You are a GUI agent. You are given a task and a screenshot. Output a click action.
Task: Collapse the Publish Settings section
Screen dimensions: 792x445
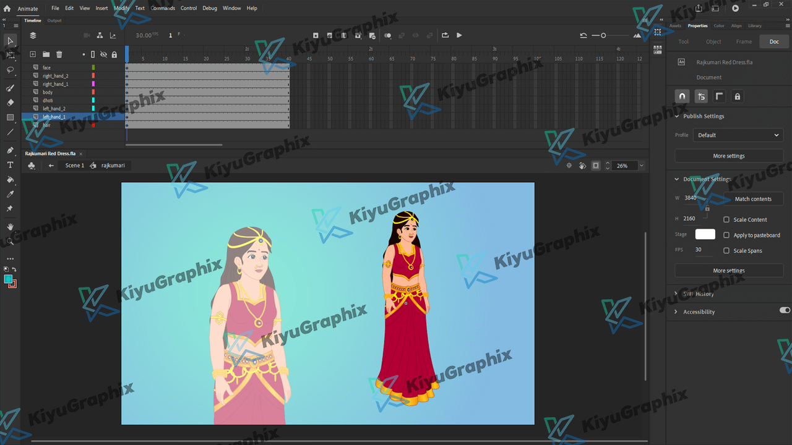(x=677, y=116)
